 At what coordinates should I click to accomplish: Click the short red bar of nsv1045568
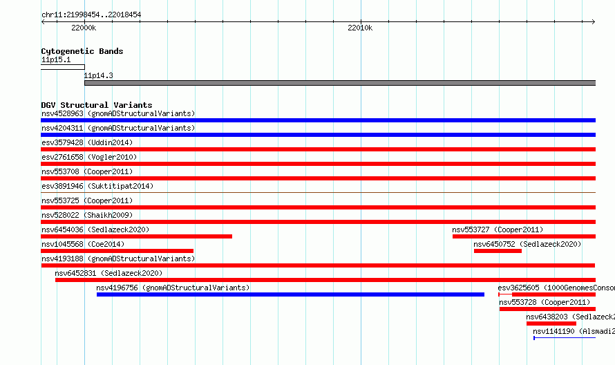click(117, 251)
